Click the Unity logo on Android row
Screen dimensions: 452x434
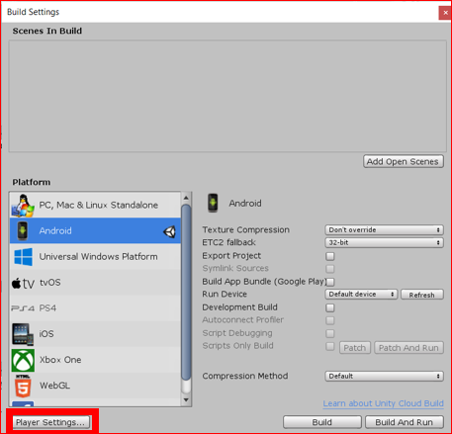(169, 231)
